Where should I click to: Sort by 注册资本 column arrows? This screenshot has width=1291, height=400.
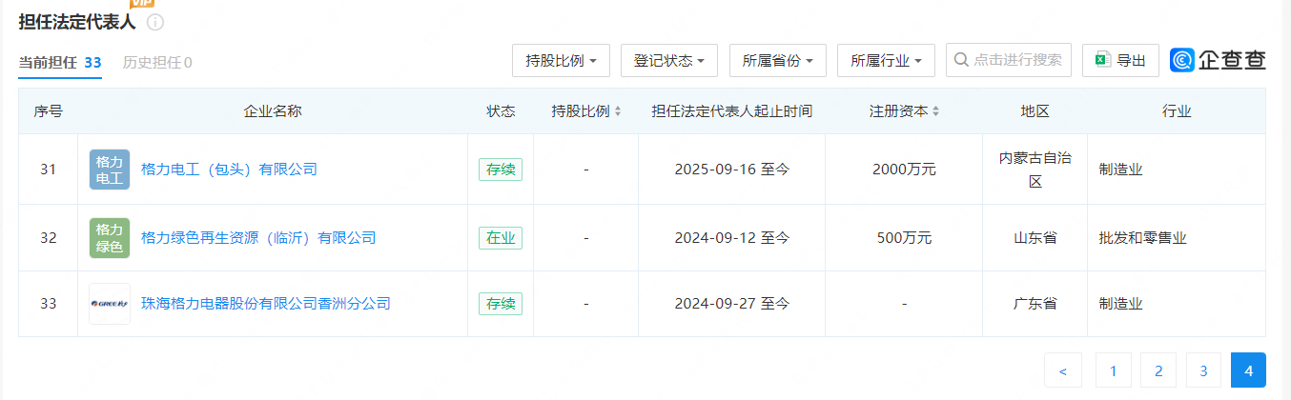tap(936, 111)
